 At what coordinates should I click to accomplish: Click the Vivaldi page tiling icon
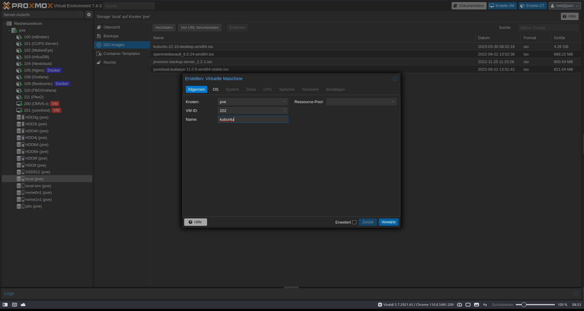(468, 305)
